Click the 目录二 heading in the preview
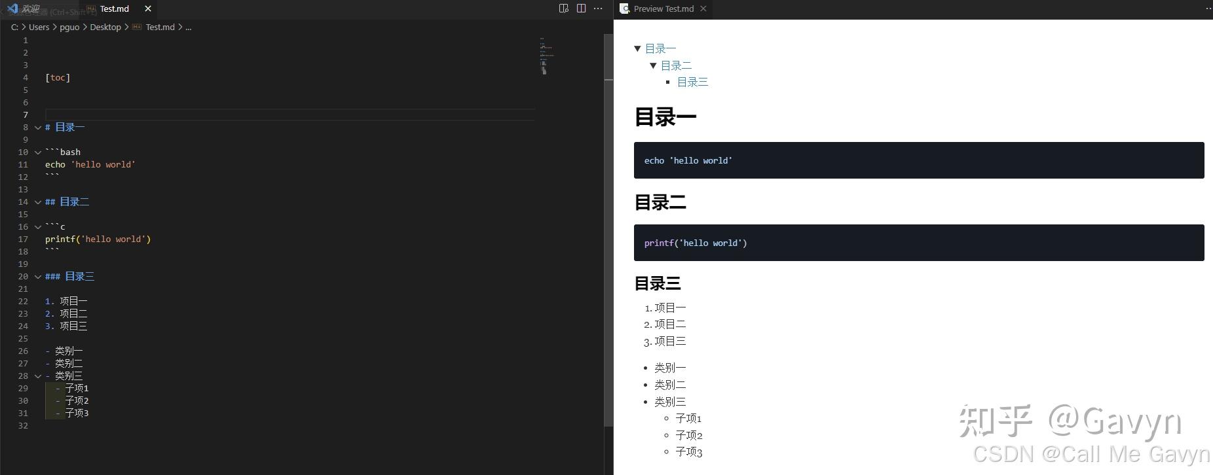Viewport: 1213px width, 475px height. (x=660, y=202)
